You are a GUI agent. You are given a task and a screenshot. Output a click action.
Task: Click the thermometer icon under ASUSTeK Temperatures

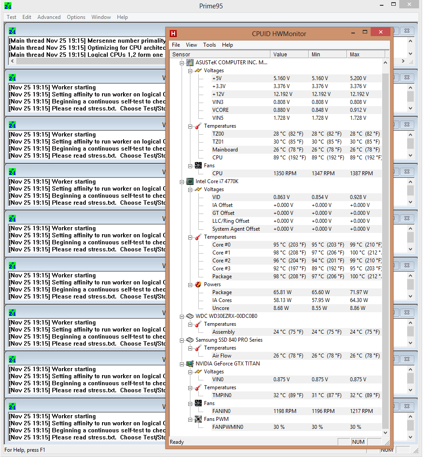click(198, 126)
